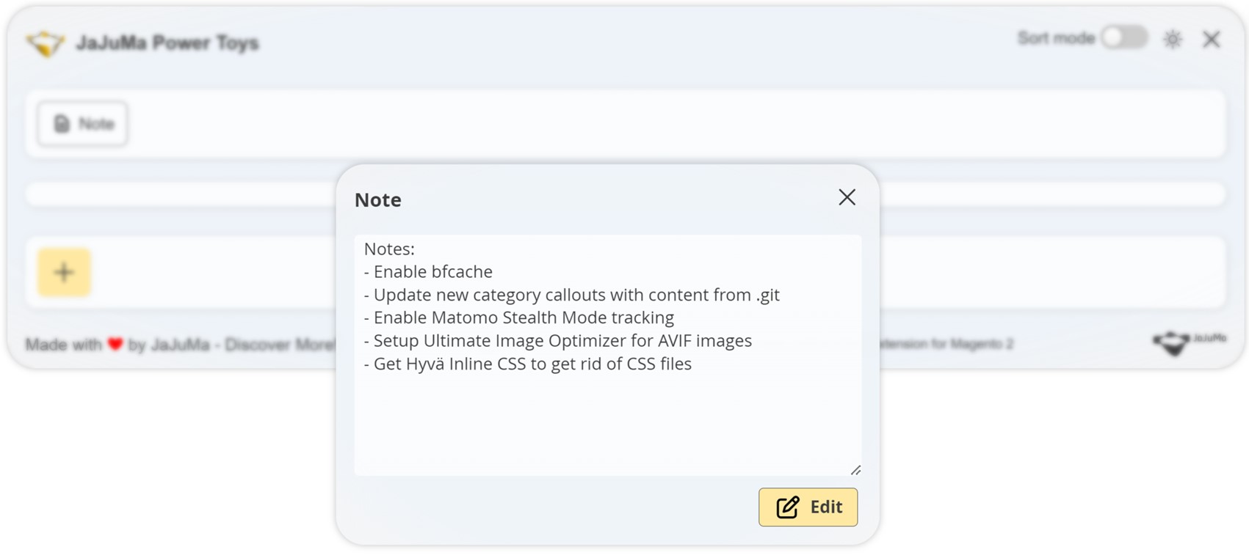
Task: Add a new toy with plus button
Action: pyautogui.click(x=64, y=273)
